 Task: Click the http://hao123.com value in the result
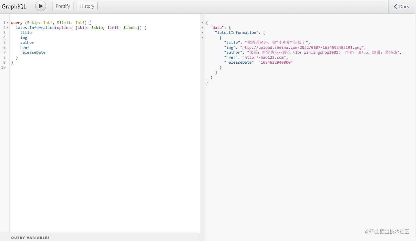(264, 57)
